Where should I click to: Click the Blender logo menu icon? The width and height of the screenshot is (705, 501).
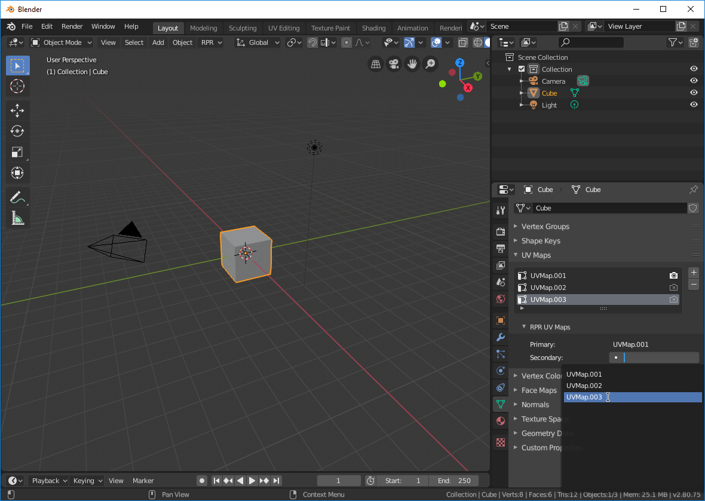pyautogui.click(x=11, y=26)
